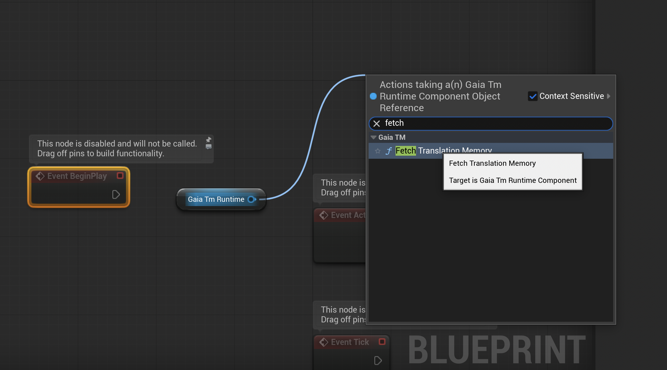
Task: Favorite the Fetch Translation Memory star
Action: pos(378,151)
